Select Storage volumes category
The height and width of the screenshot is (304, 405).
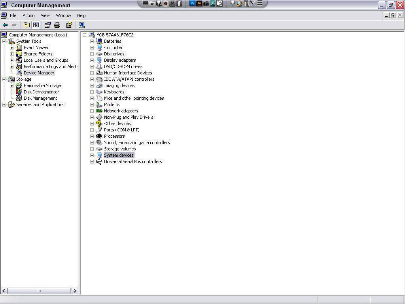120,149
